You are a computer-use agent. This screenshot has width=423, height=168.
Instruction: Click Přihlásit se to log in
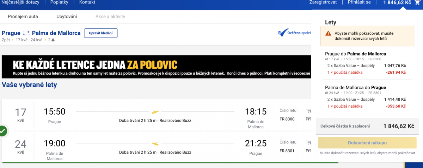[x=359, y=2]
